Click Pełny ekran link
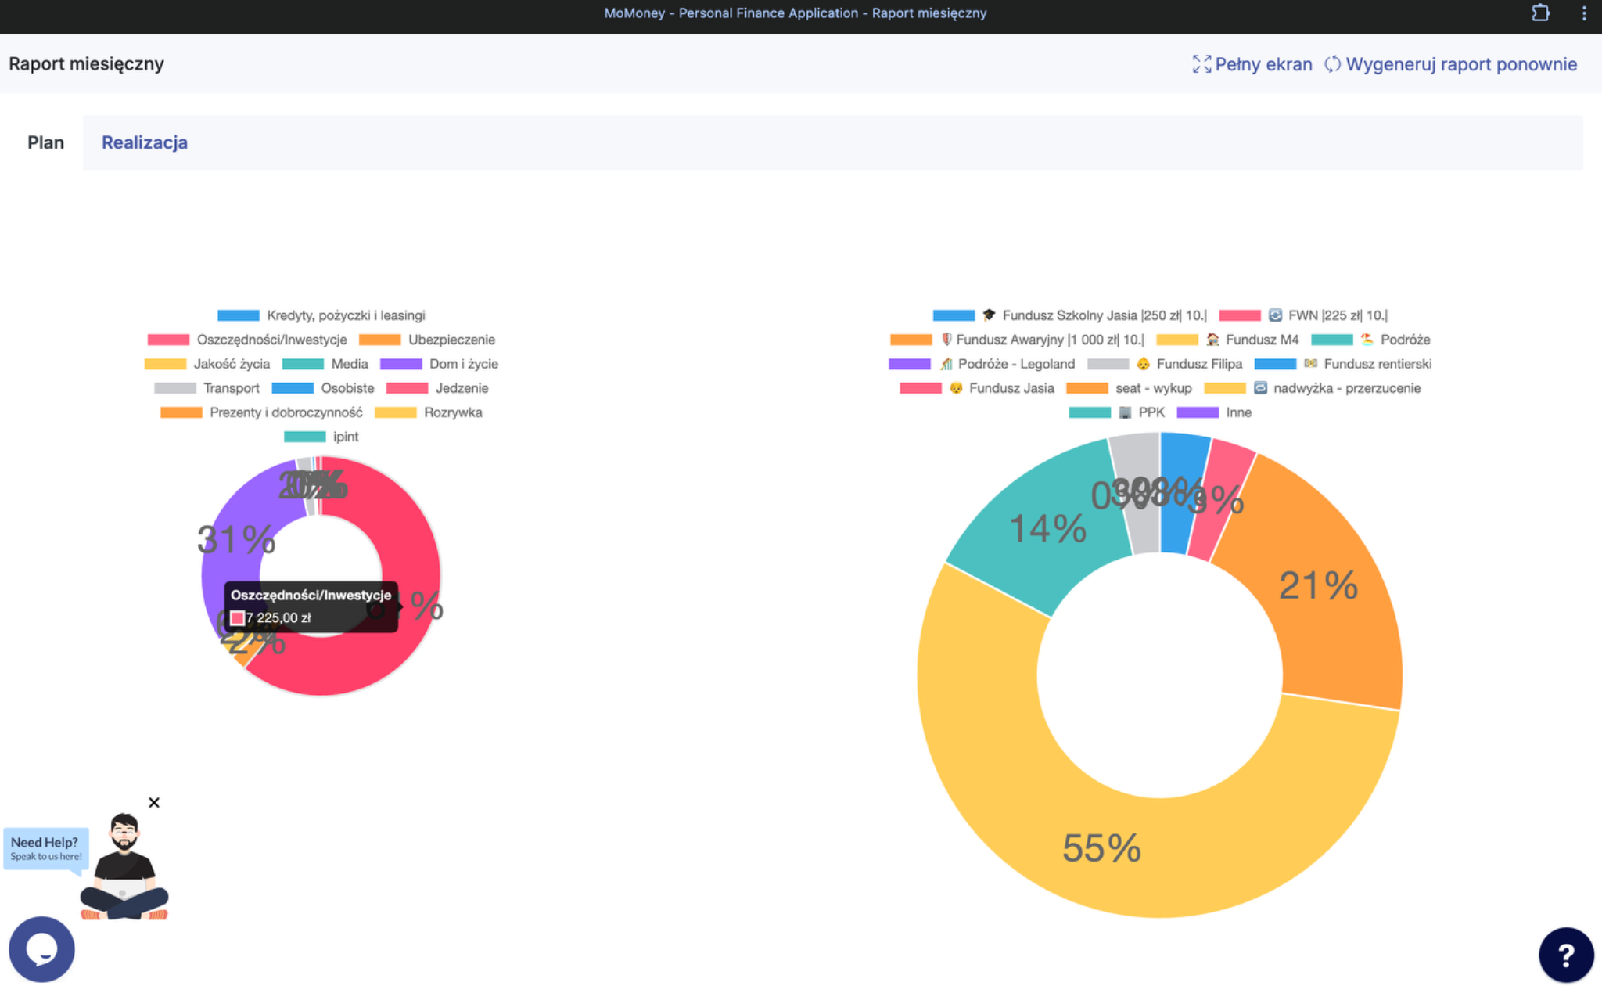 click(x=1263, y=64)
